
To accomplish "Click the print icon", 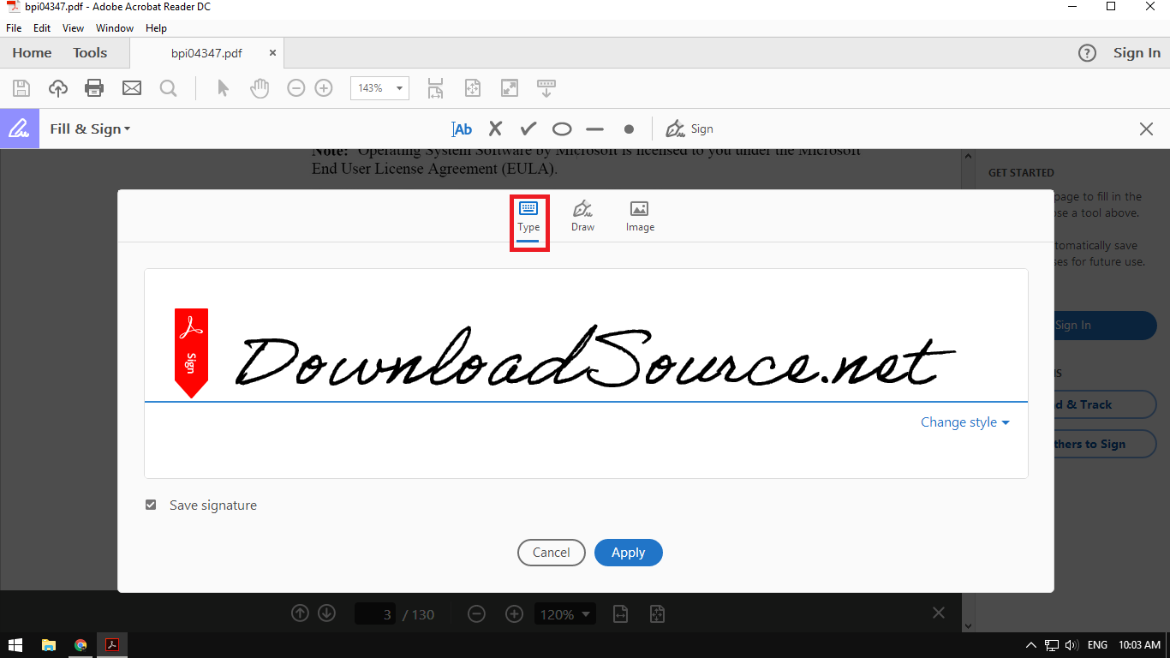I will coord(94,87).
